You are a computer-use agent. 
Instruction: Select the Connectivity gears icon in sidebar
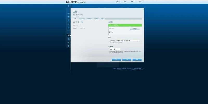tap(68, 35)
